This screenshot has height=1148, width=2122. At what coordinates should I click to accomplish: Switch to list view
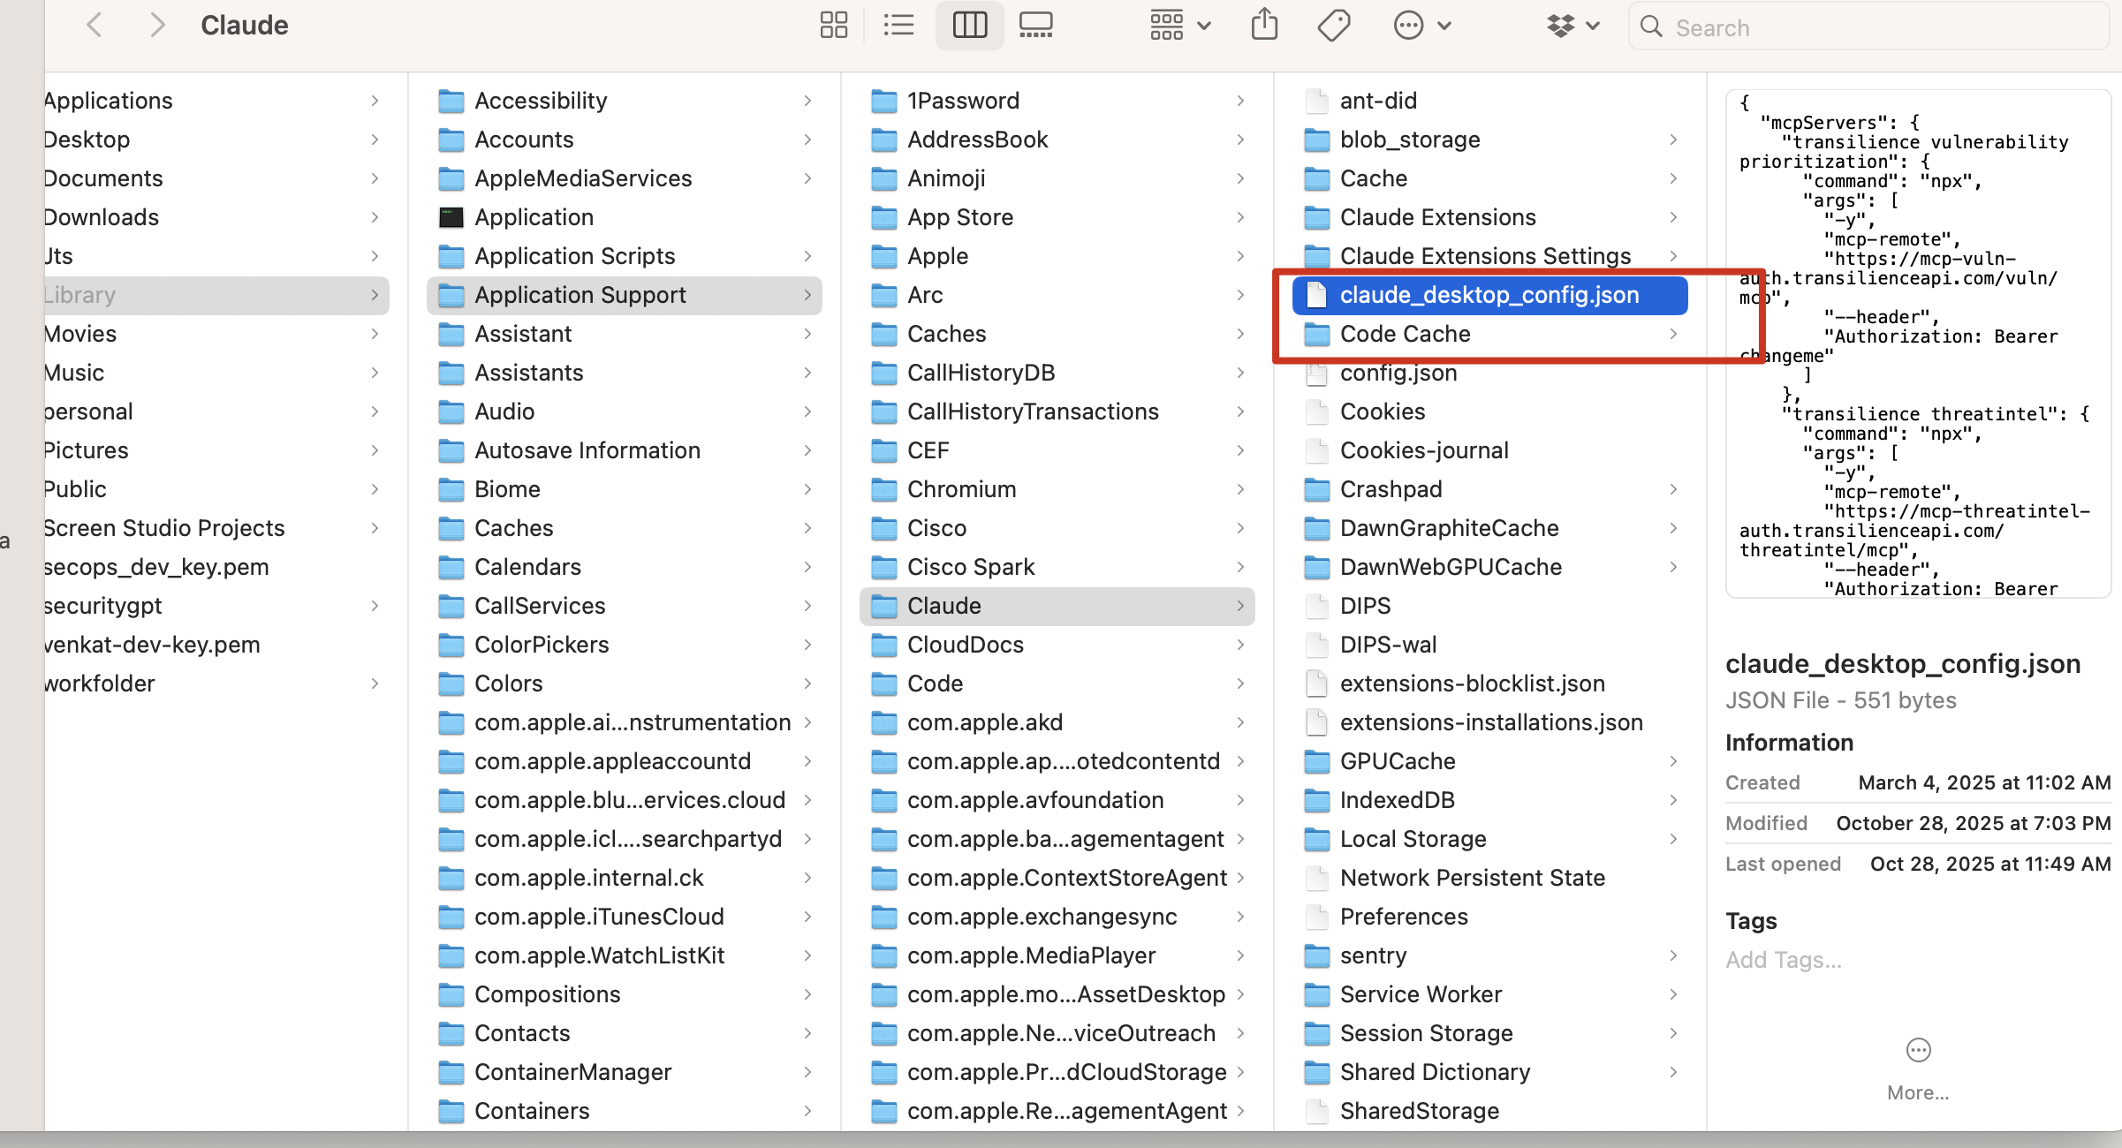point(898,26)
